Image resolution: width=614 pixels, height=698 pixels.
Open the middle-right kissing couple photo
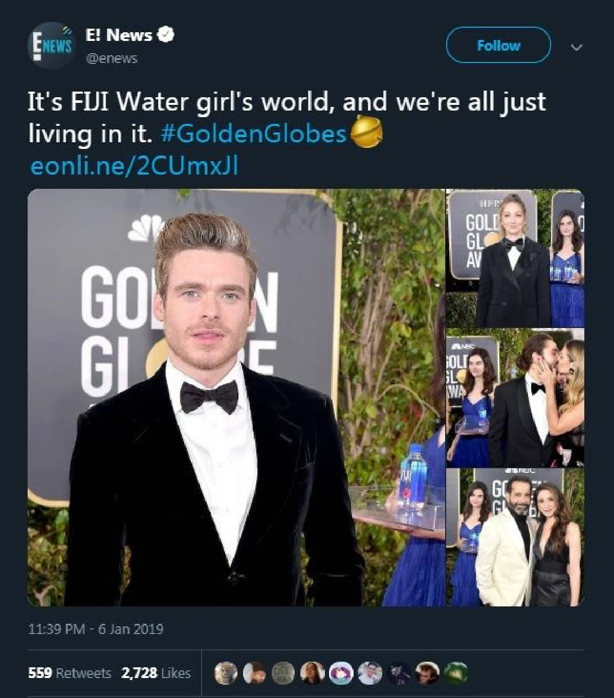[515, 398]
